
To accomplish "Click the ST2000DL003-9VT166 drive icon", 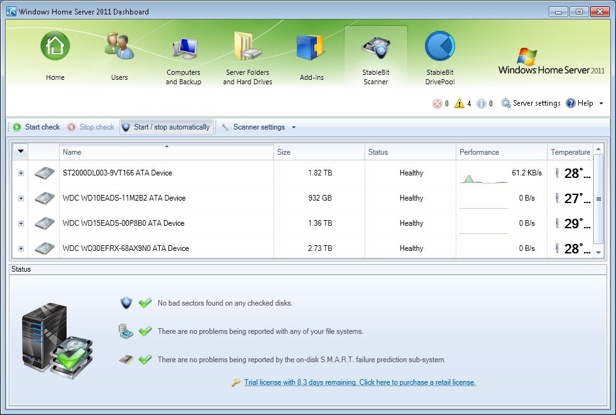I will (x=45, y=173).
